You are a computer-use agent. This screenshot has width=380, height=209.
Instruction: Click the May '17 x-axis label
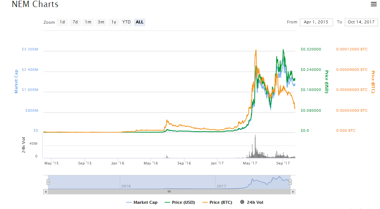point(250,163)
